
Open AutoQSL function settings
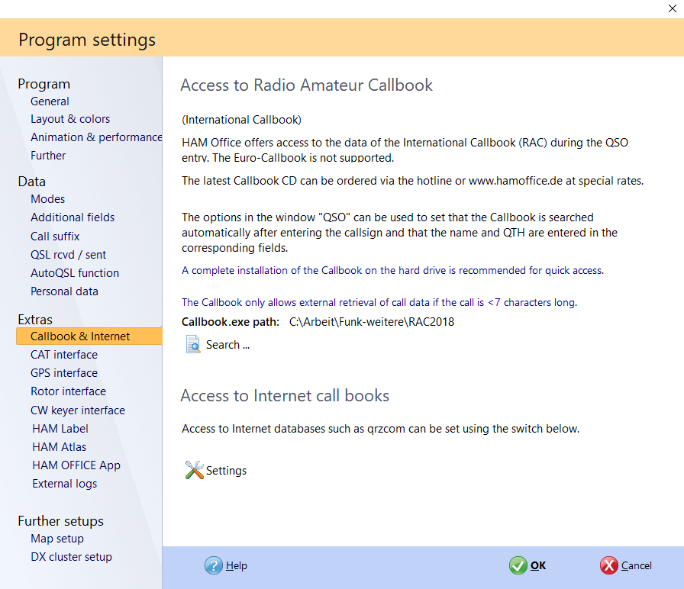75,273
